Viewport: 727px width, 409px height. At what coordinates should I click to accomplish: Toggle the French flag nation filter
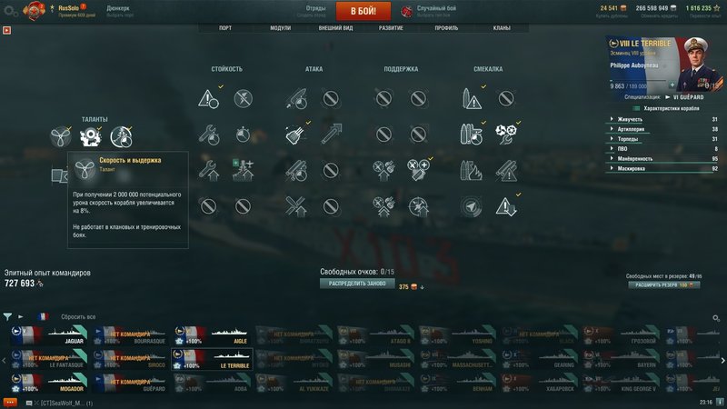click(43, 316)
